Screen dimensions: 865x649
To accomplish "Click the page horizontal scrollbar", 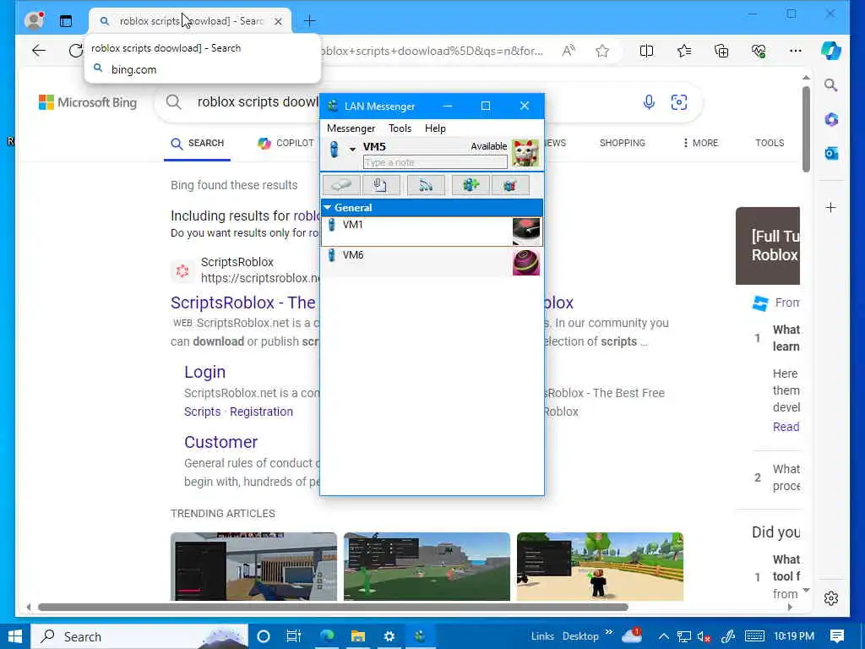I will coord(333,607).
